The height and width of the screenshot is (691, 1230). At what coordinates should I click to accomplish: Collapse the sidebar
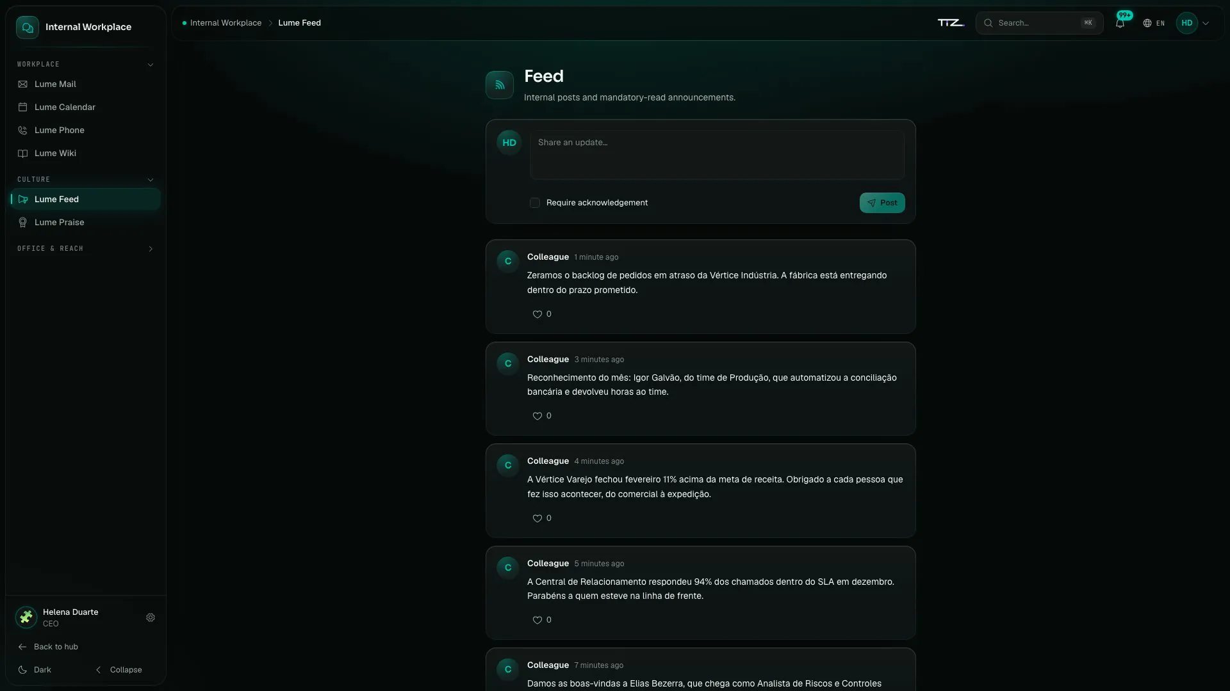(119, 670)
